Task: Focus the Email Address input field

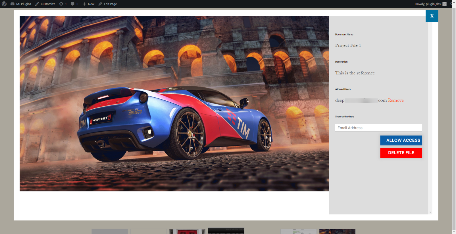Action: point(378,128)
